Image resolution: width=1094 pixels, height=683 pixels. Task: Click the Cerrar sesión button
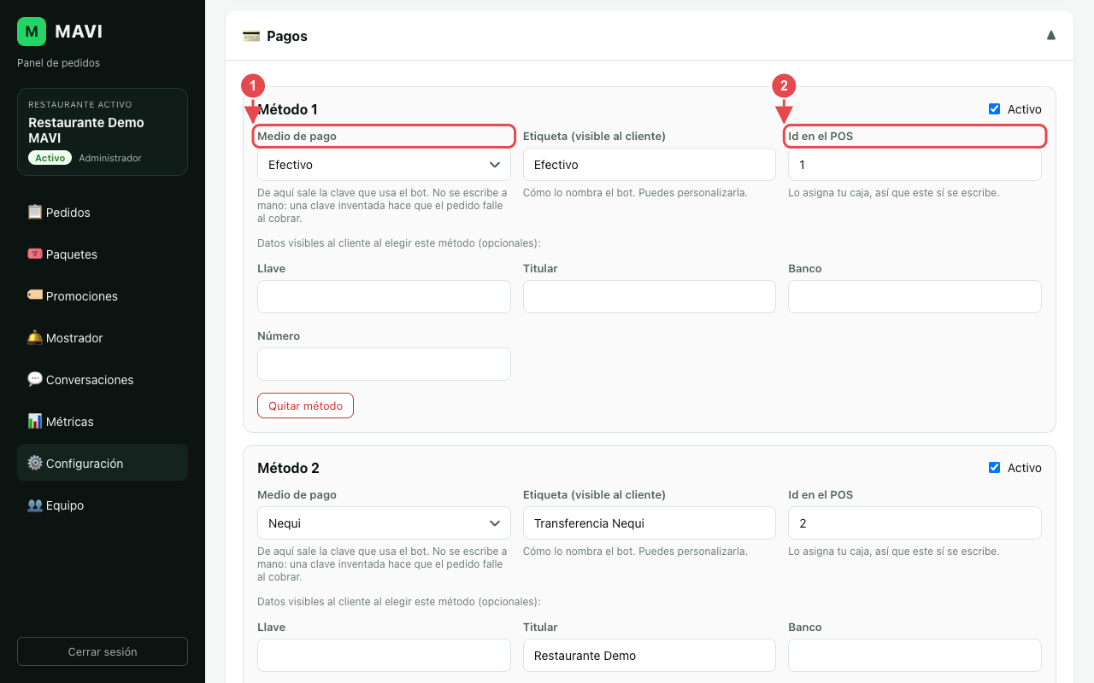click(103, 651)
